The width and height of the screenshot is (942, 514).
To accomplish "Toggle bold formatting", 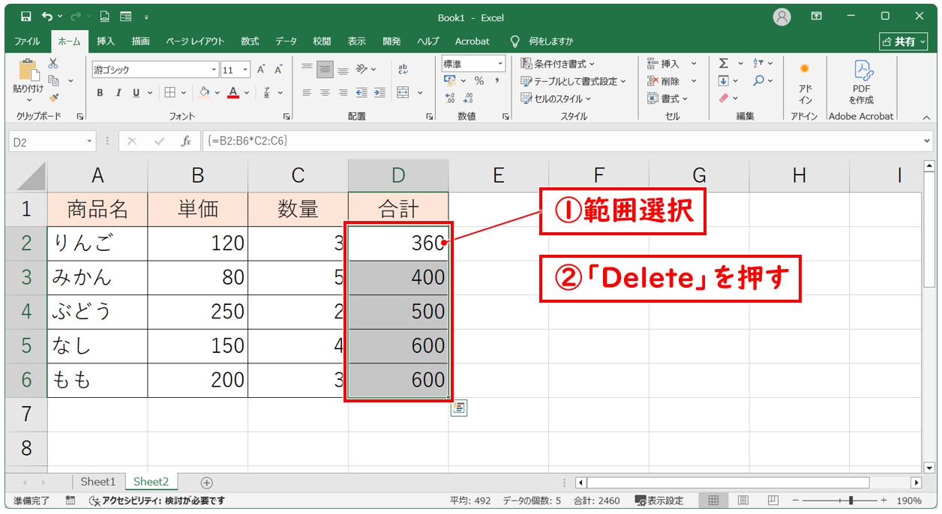I will [x=100, y=93].
